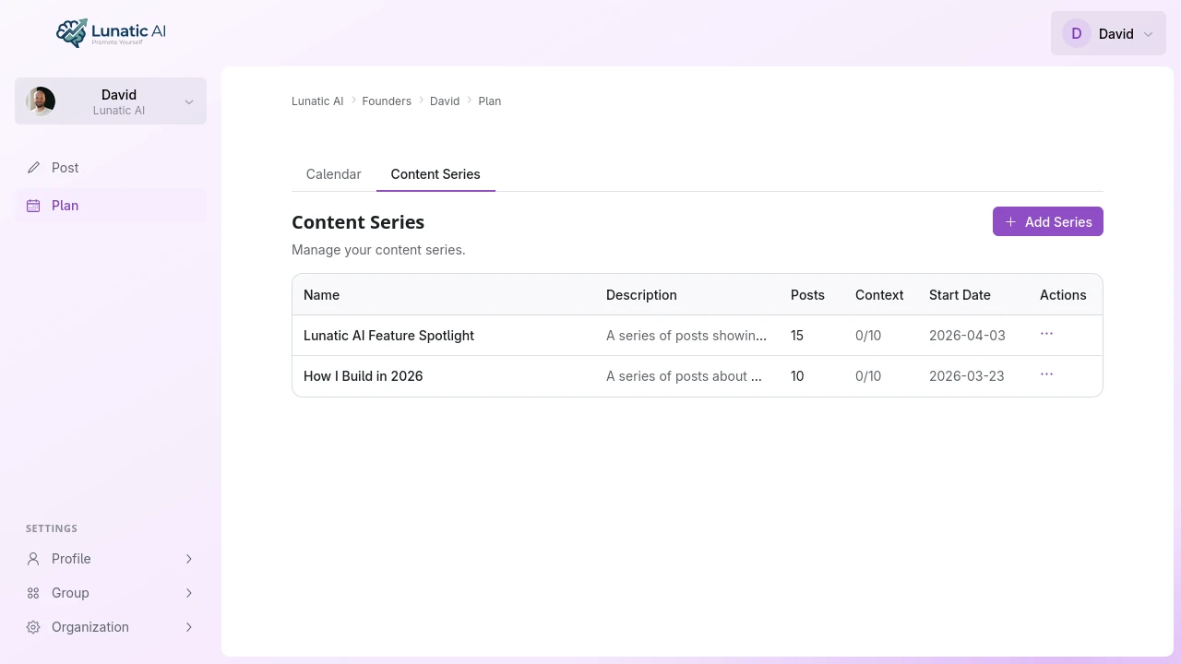
Task: Open the Organization settings item
Action: (x=111, y=627)
